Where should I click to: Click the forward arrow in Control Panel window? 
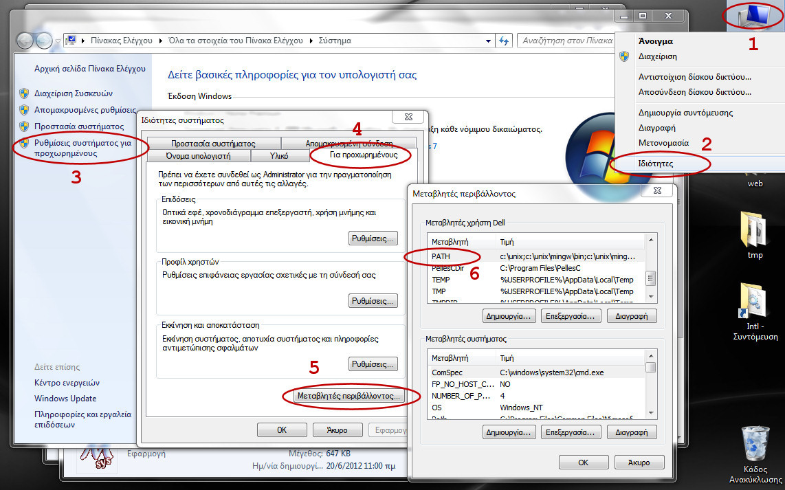click(44, 41)
